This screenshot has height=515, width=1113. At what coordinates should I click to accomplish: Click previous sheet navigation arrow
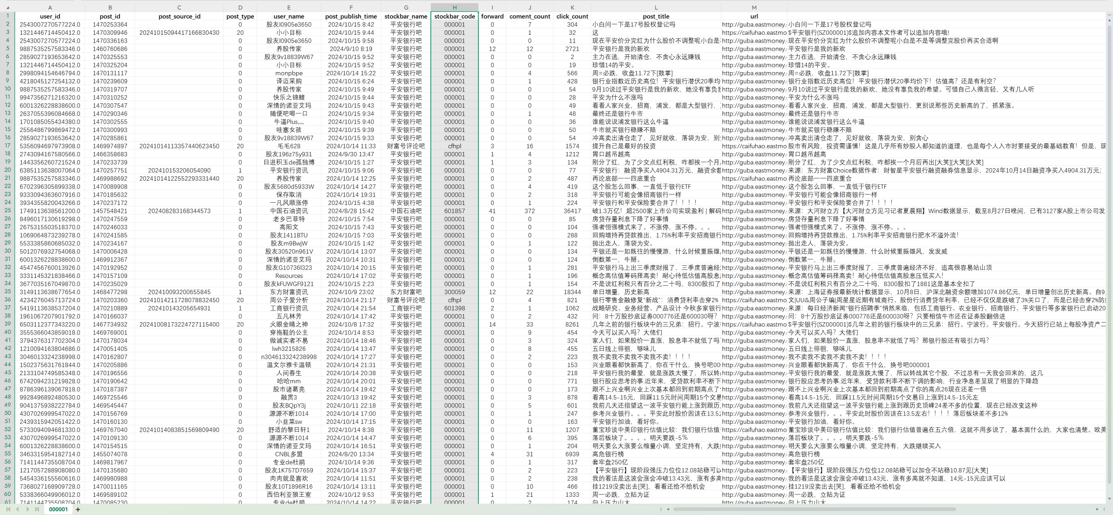tap(18, 509)
